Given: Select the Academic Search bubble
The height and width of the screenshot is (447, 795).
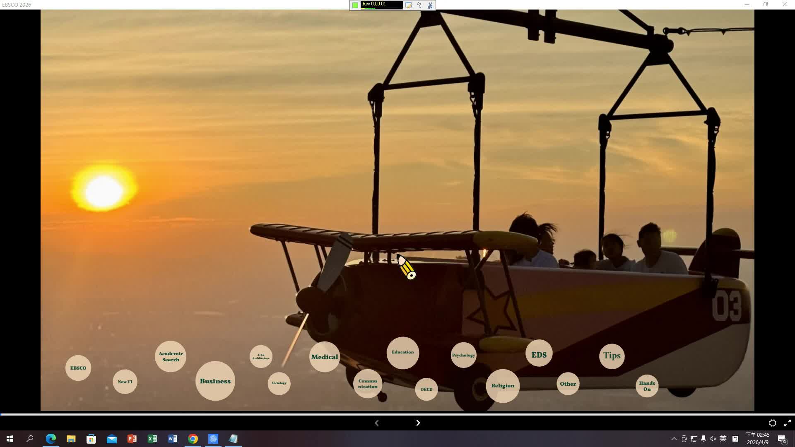Looking at the screenshot, I should [171, 356].
